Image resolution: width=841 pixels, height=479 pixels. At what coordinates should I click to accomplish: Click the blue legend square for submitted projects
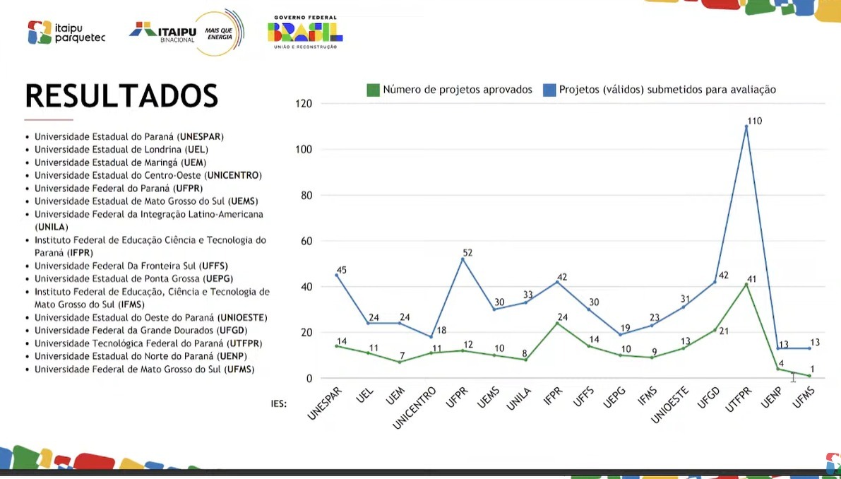[549, 90]
